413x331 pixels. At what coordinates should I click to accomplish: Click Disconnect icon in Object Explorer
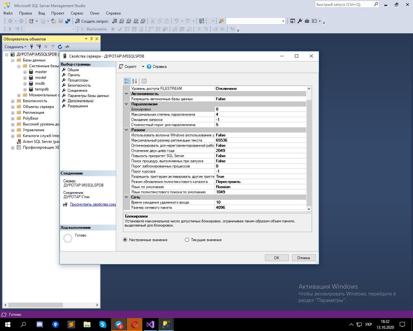coord(39,47)
